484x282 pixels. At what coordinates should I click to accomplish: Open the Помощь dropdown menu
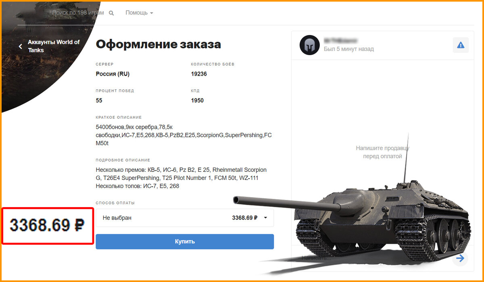(139, 13)
